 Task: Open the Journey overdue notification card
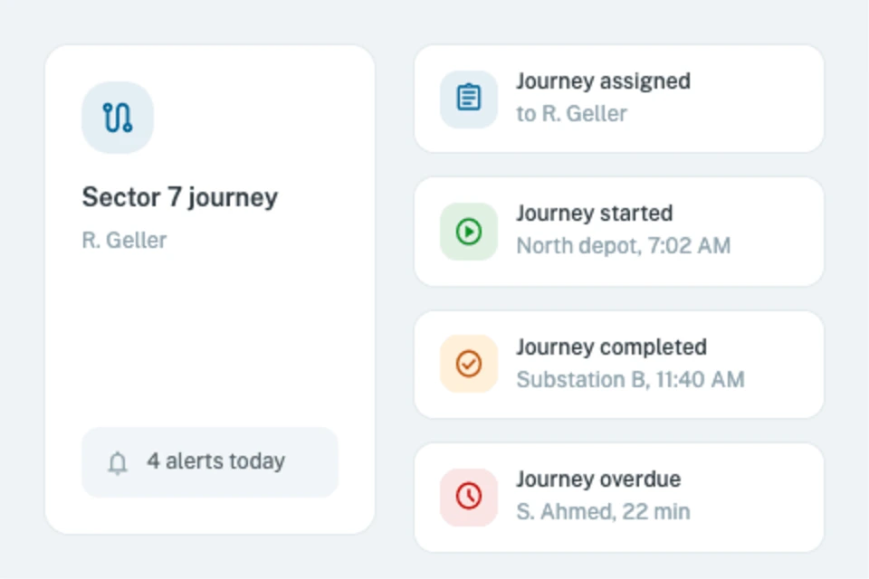pyautogui.click(x=619, y=497)
